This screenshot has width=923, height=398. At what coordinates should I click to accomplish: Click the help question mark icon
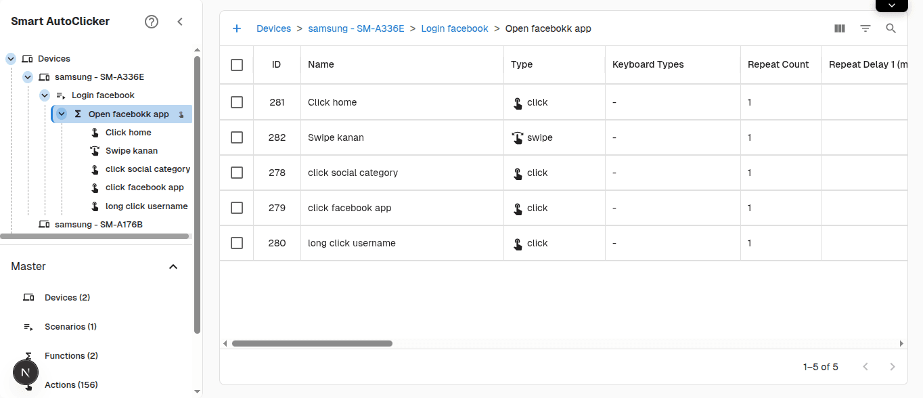(152, 22)
